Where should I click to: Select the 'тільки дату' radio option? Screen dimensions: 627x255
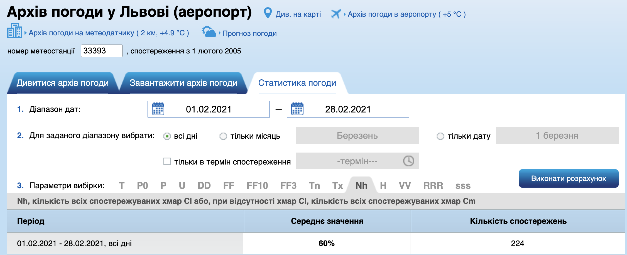click(440, 136)
